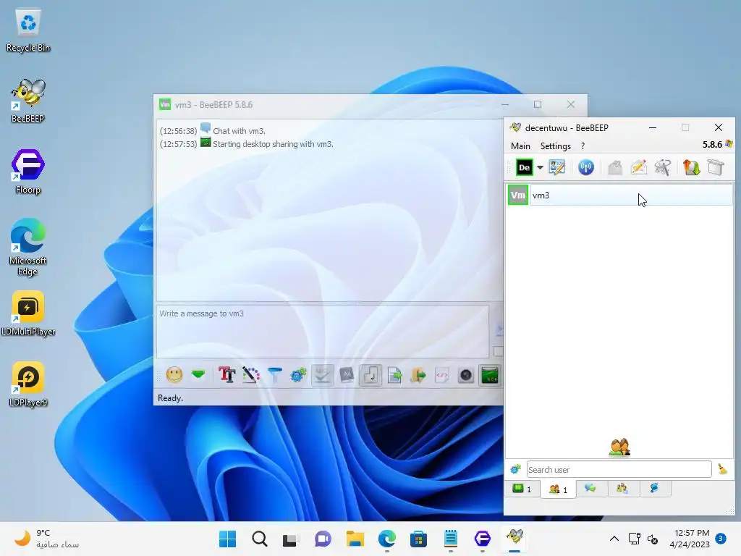Switch to the blue network tab
Screen dimensions: 741x556
pyautogui.click(x=654, y=489)
